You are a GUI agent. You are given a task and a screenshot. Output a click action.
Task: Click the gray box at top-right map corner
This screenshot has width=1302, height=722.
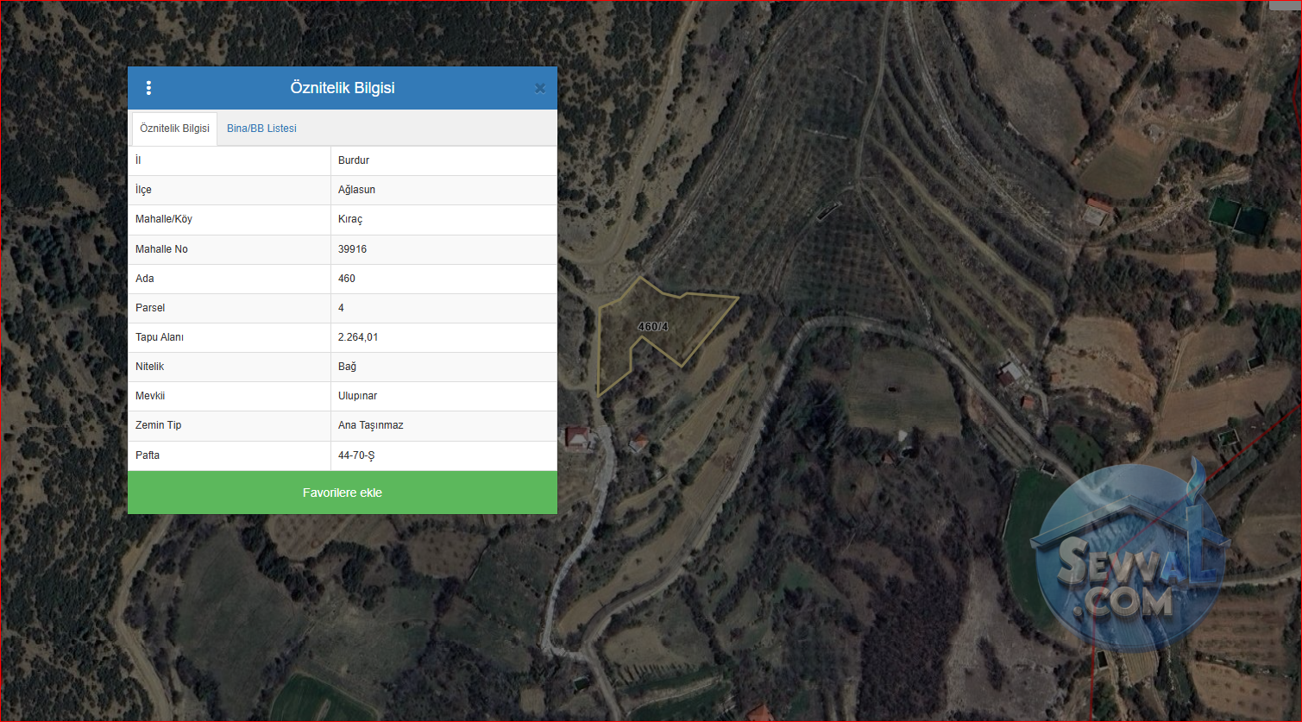click(x=1285, y=5)
